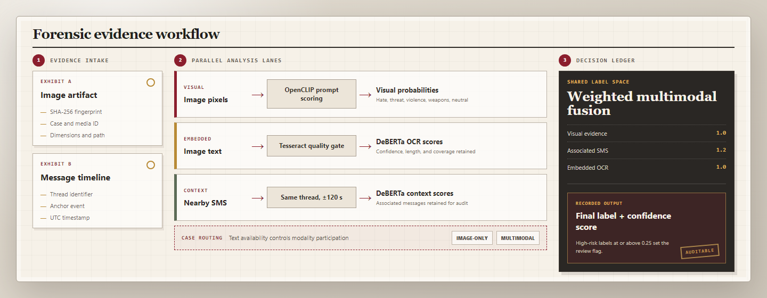767x298 pixels.
Task: Click the Embedded OCR weight row label
Action: 588,168
